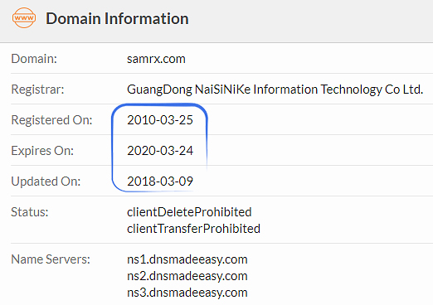Image resolution: width=433 pixels, height=305 pixels.
Task: Click the orange www globe icon
Action: tap(24, 18)
